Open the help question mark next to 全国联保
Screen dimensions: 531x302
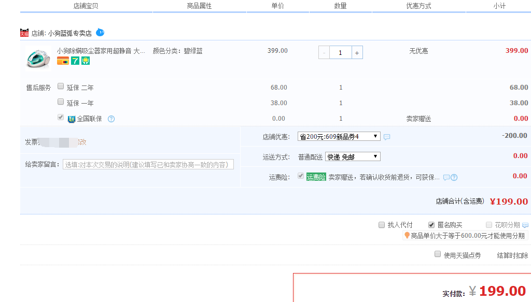pos(111,119)
